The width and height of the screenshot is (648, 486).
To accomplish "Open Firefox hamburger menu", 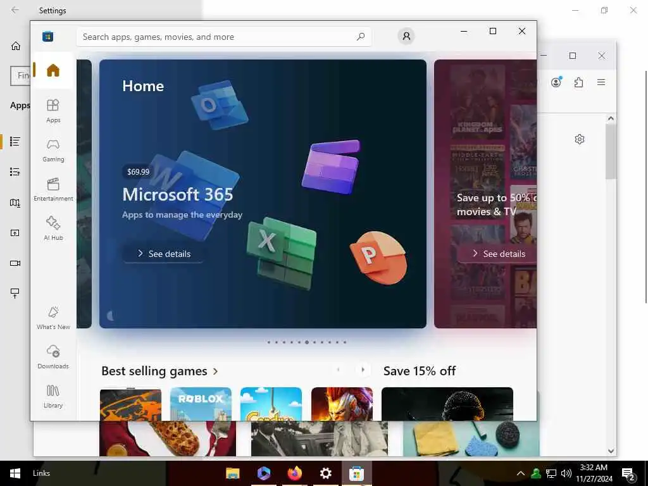I will (601, 82).
